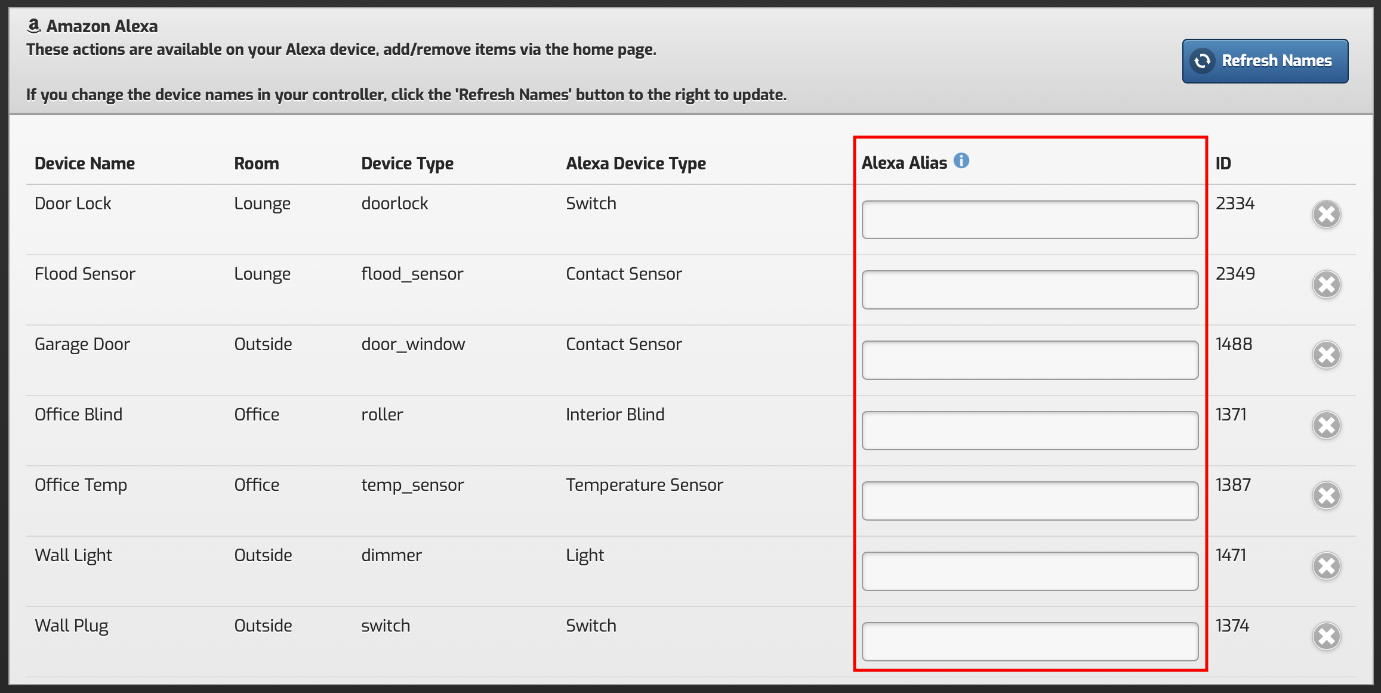
Task: Delete the Office Temp entry
Action: (x=1326, y=496)
